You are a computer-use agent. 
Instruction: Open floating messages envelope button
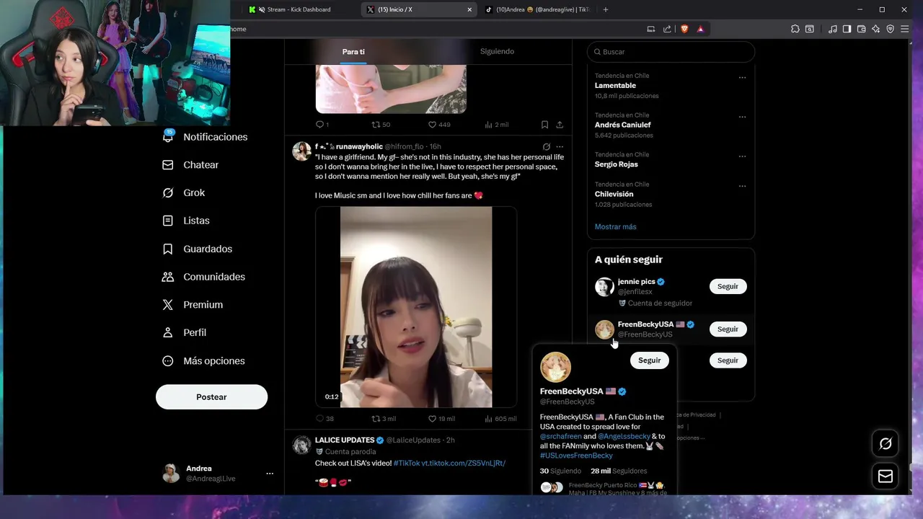click(886, 476)
